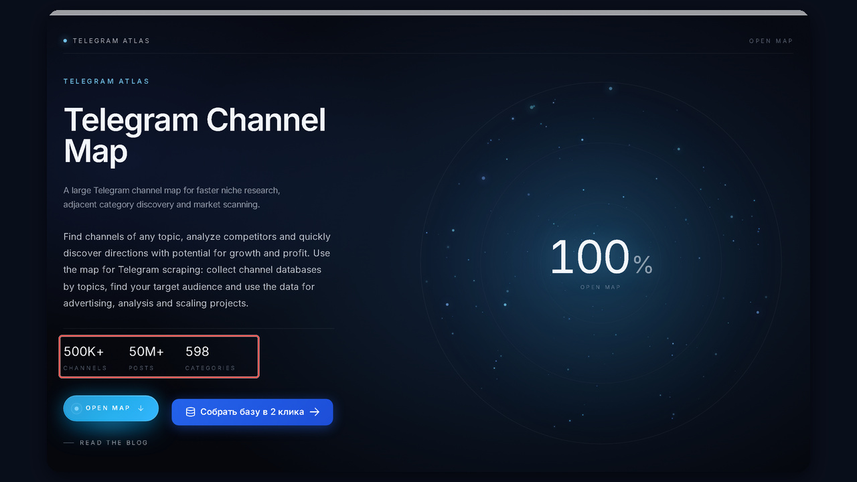Viewport: 857px width, 482px height.
Task: Click the Собрать базу в 2 клика button
Action: click(x=252, y=412)
